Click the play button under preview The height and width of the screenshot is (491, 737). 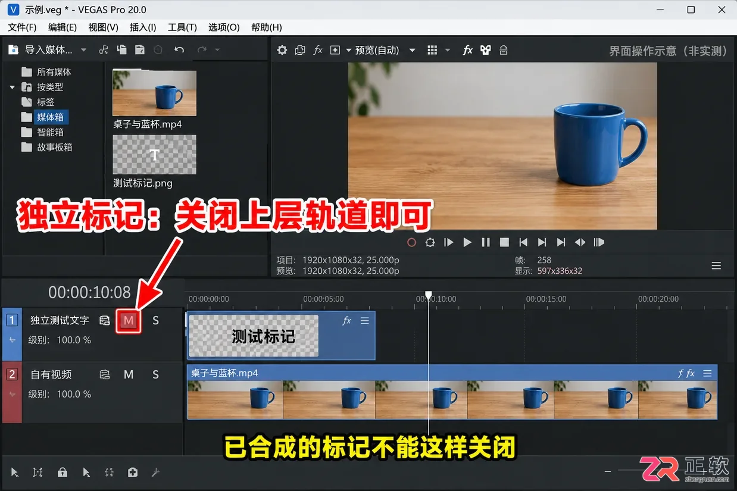point(467,242)
